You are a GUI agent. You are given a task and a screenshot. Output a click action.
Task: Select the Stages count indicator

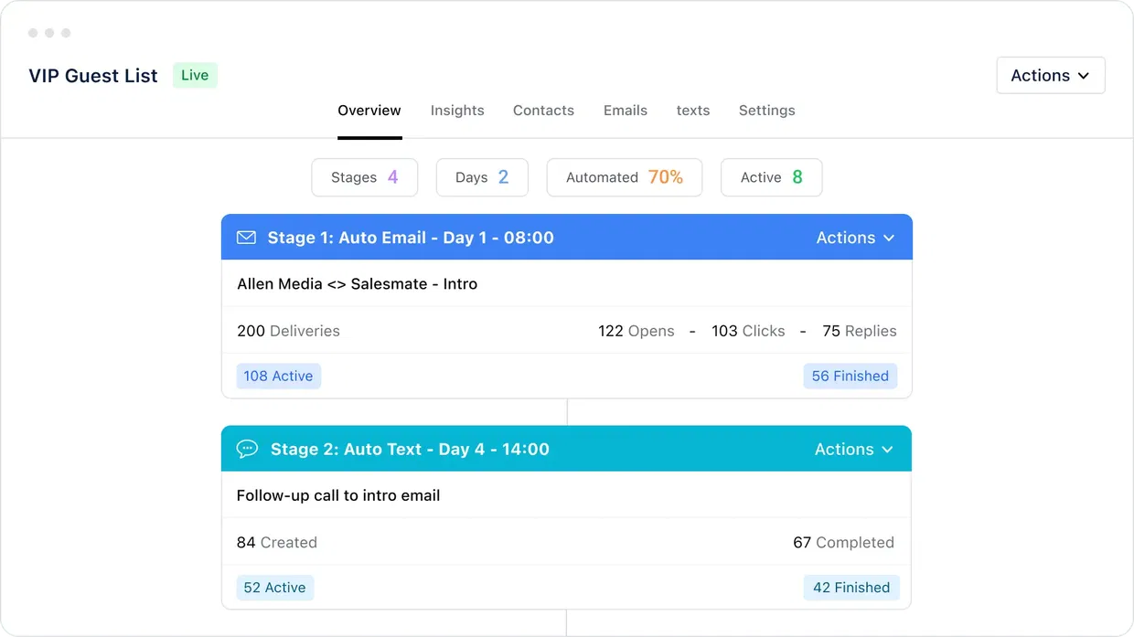[364, 177]
